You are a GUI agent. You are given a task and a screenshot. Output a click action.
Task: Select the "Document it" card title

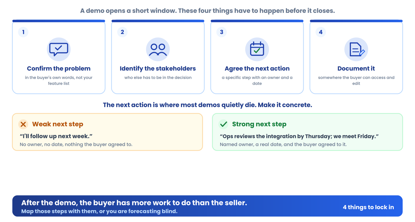click(x=356, y=68)
